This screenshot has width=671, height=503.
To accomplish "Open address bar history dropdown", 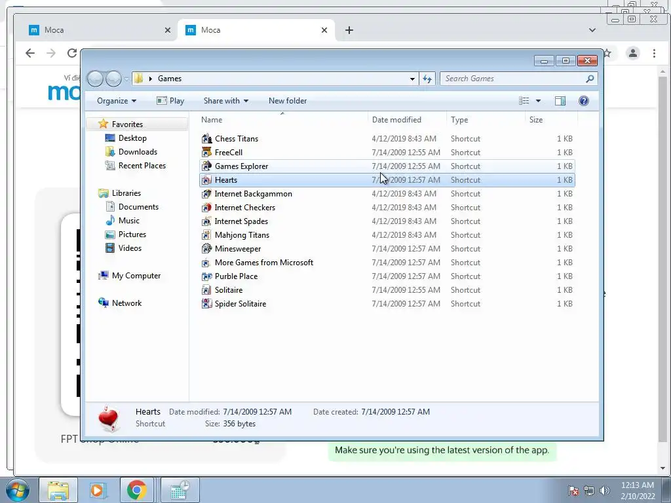I will click(412, 79).
